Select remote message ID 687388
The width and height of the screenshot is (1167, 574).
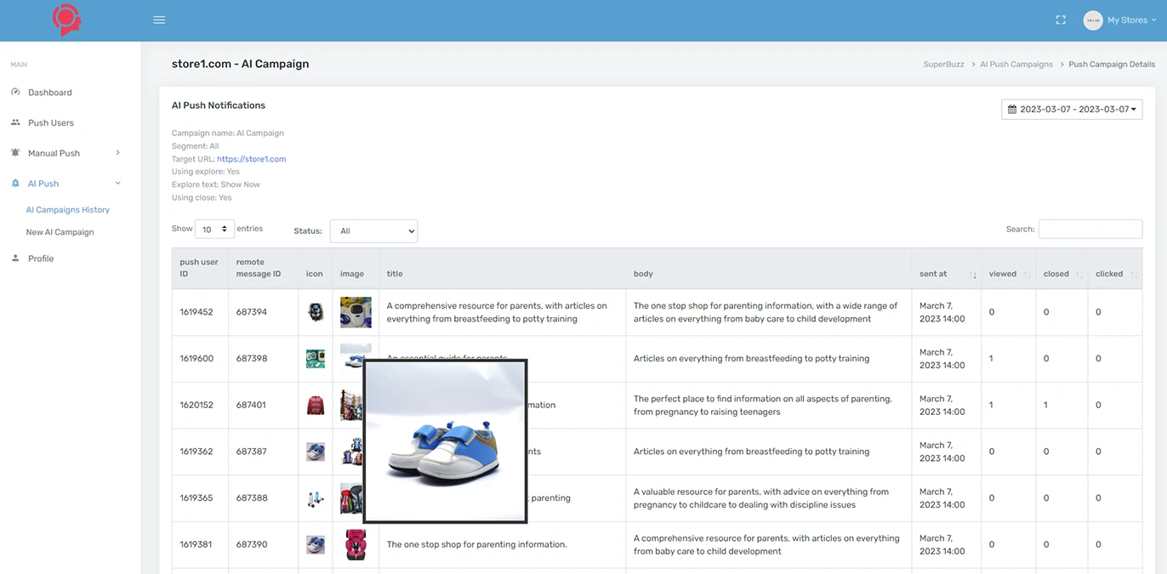click(252, 498)
